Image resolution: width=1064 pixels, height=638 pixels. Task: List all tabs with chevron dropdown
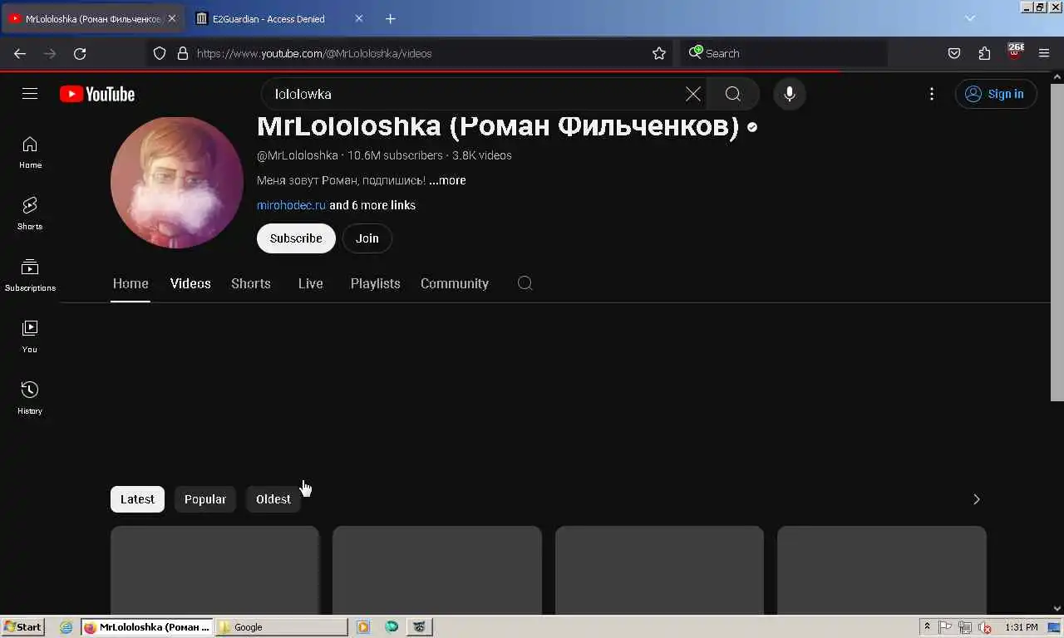(970, 18)
